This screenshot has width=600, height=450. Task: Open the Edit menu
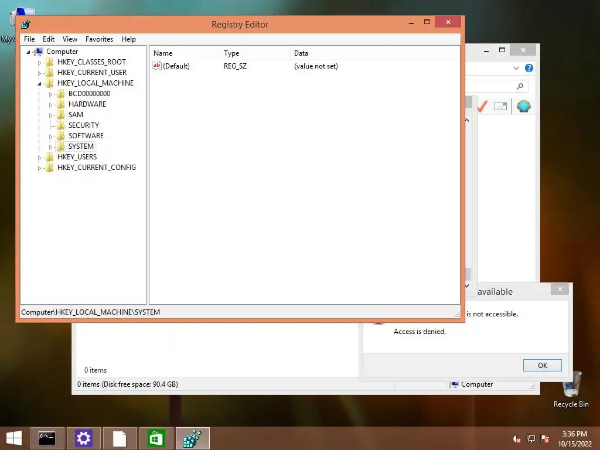[49, 39]
